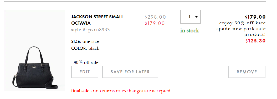This screenshot has height=99, width=277.
Task: Save the item with Save For Later
Action: pyautogui.click(x=130, y=72)
